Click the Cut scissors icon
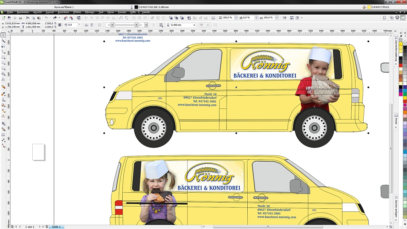 pyautogui.click(x=28, y=18)
